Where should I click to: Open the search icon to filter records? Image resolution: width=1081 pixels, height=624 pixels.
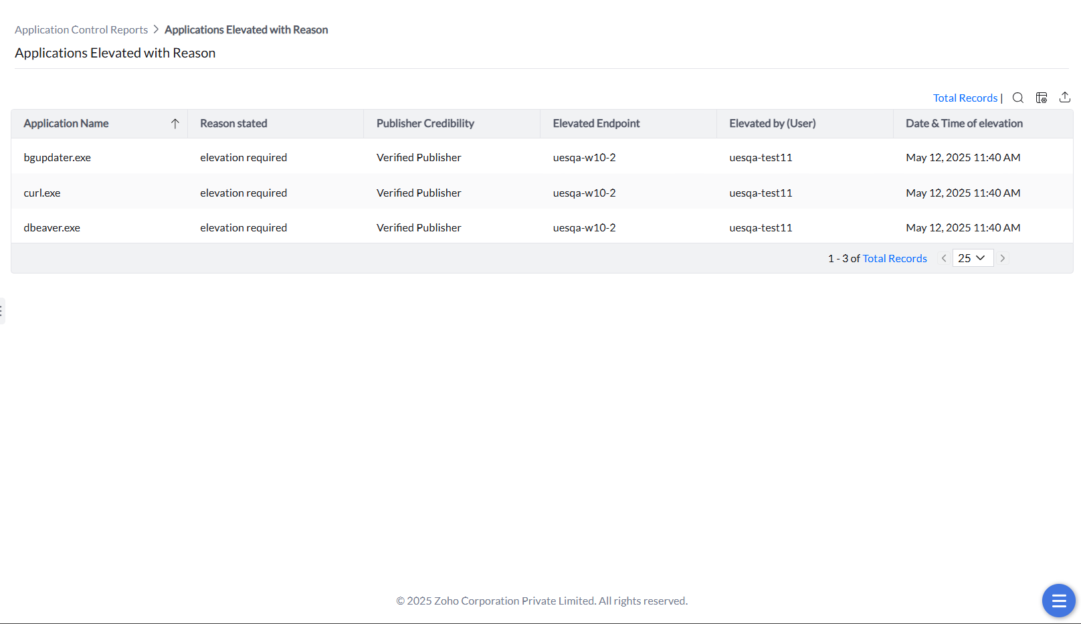click(1017, 98)
